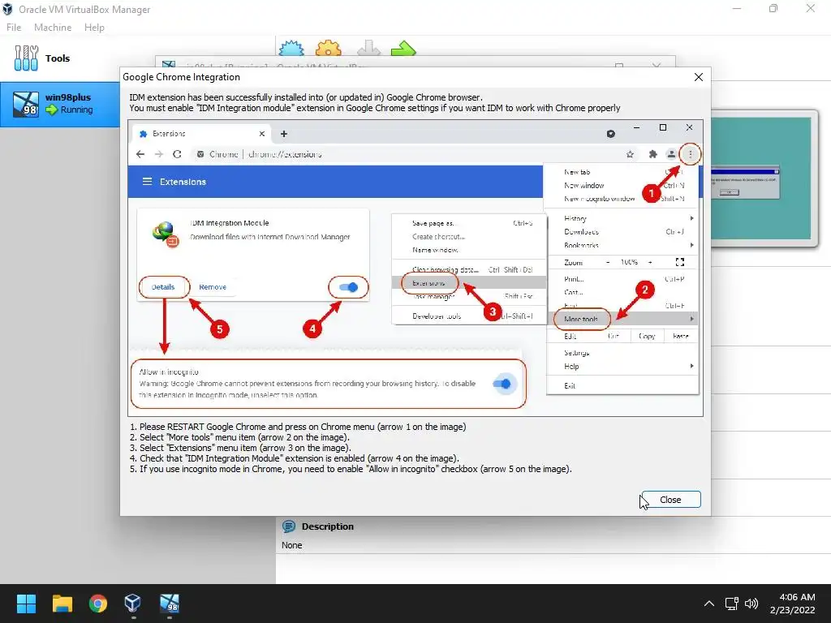Click the VirtualBox Manager title bar logo icon
This screenshot has width=831, height=623.
[7, 10]
